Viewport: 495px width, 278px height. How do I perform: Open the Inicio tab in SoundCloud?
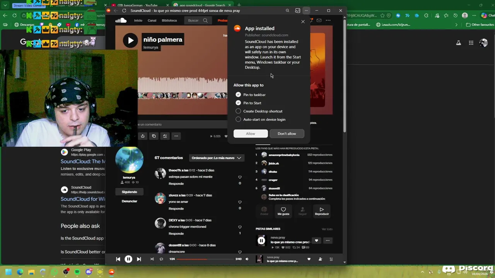point(138,20)
